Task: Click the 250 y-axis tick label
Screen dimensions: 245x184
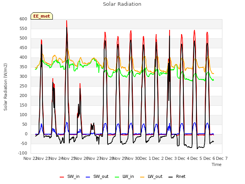Action: pos(23,86)
